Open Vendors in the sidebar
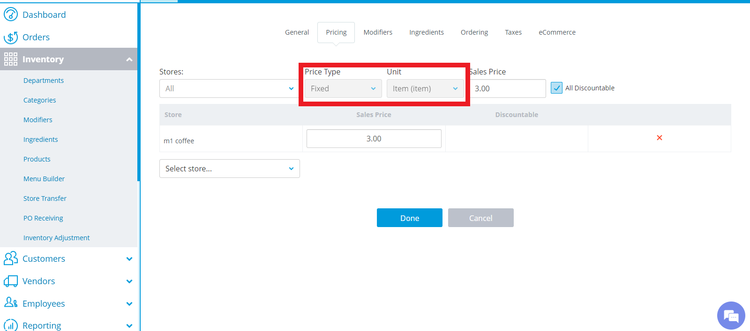Viewport: 750px width, 331px height. click(x=39, y=281)
